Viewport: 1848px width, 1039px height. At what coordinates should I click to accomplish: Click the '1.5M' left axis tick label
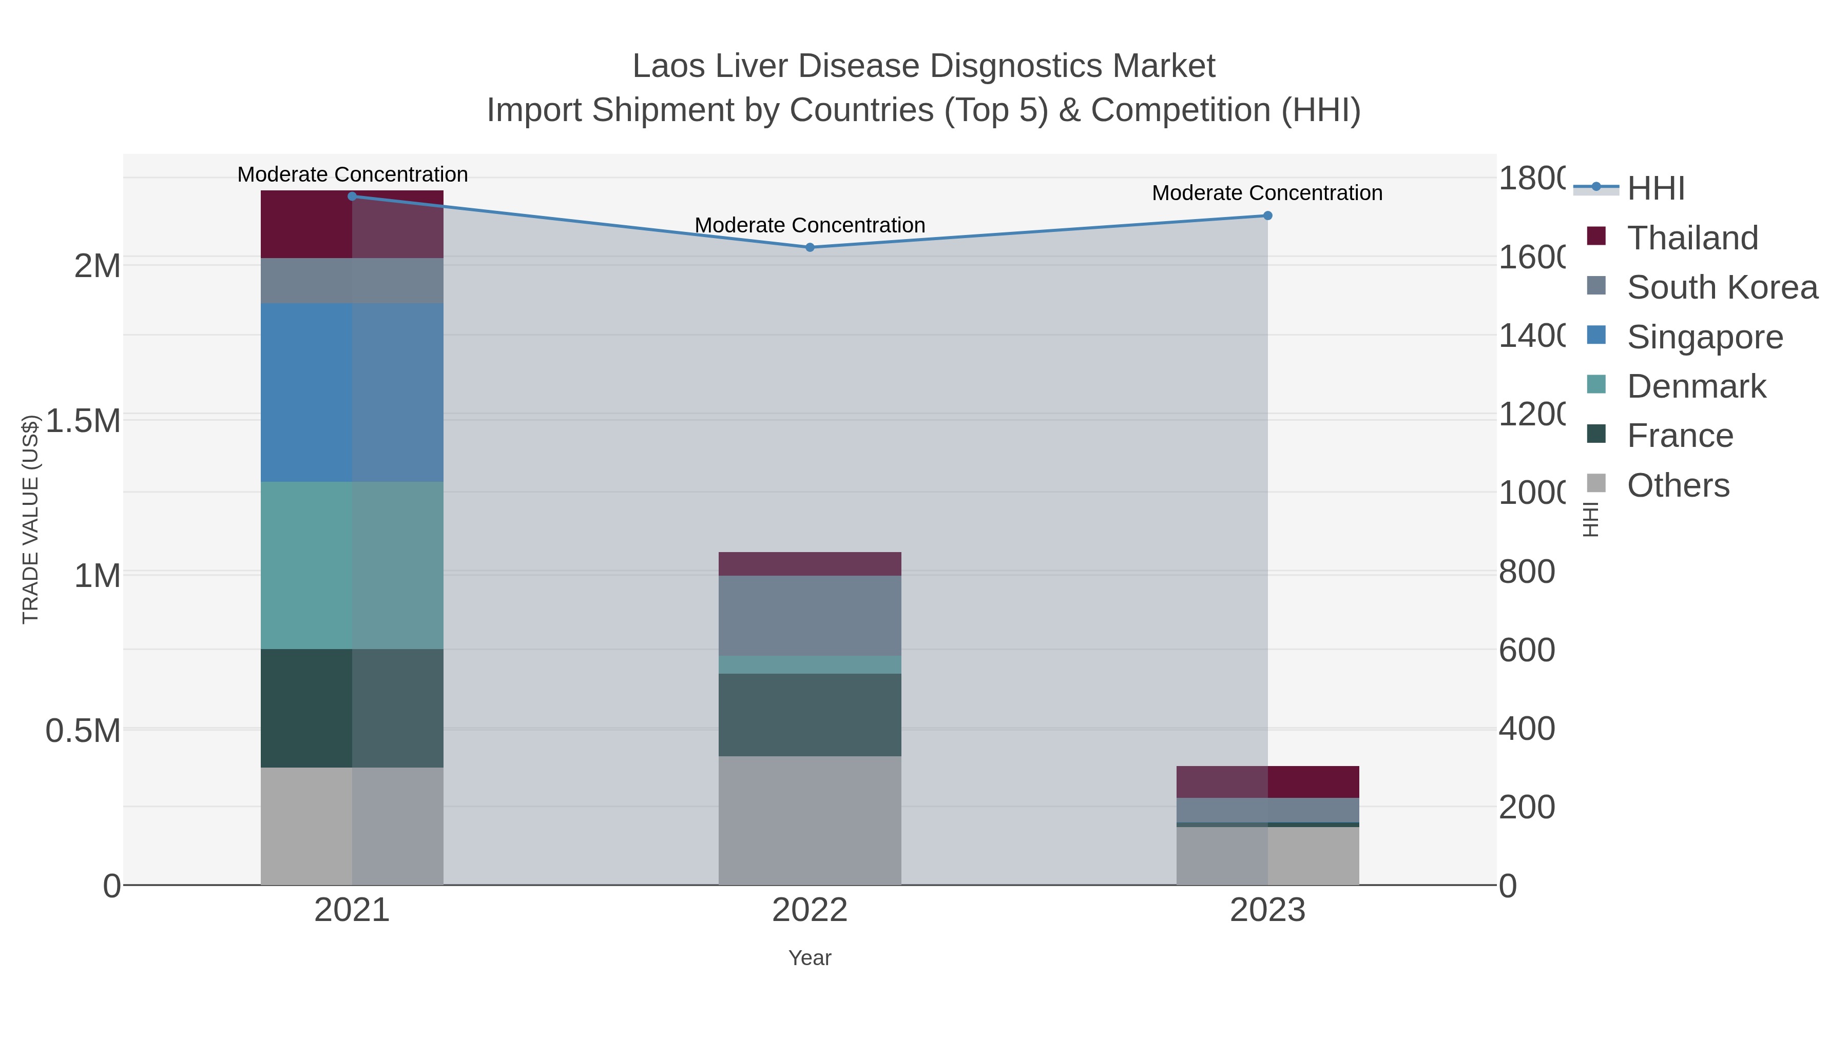coord(83,421)
